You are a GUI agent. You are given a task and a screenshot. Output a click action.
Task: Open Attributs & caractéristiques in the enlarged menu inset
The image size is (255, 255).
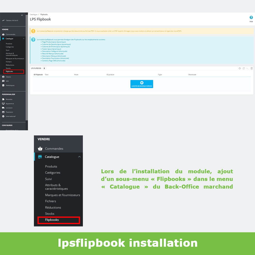(x=56, y=187)
